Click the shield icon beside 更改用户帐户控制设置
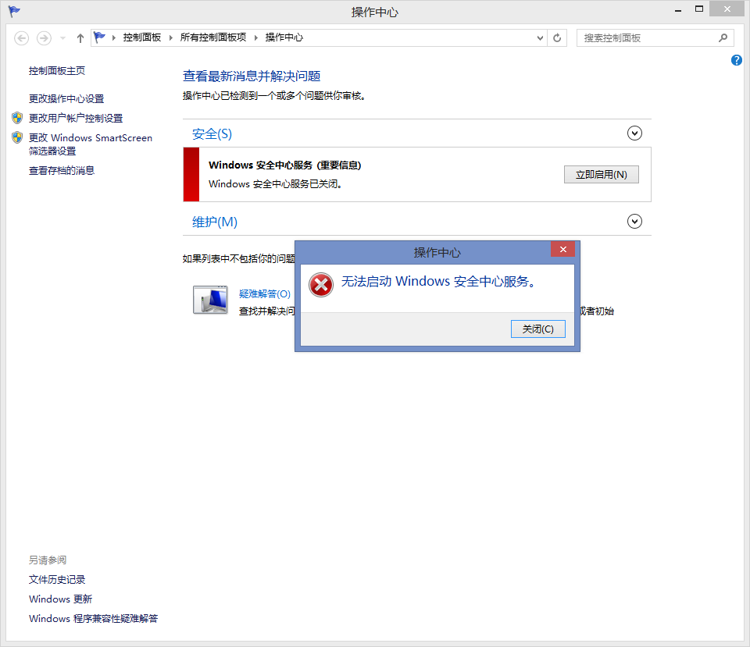The height and width of the screenshot is (647, 750). (x=16, y=118)
